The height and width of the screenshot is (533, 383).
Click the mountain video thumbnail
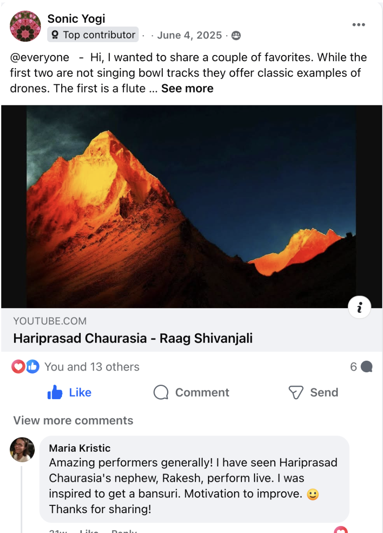tap(191, 207)
